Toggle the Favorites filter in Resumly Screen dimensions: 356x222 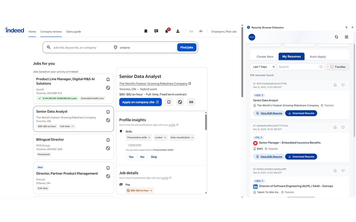tap(338, 67)
